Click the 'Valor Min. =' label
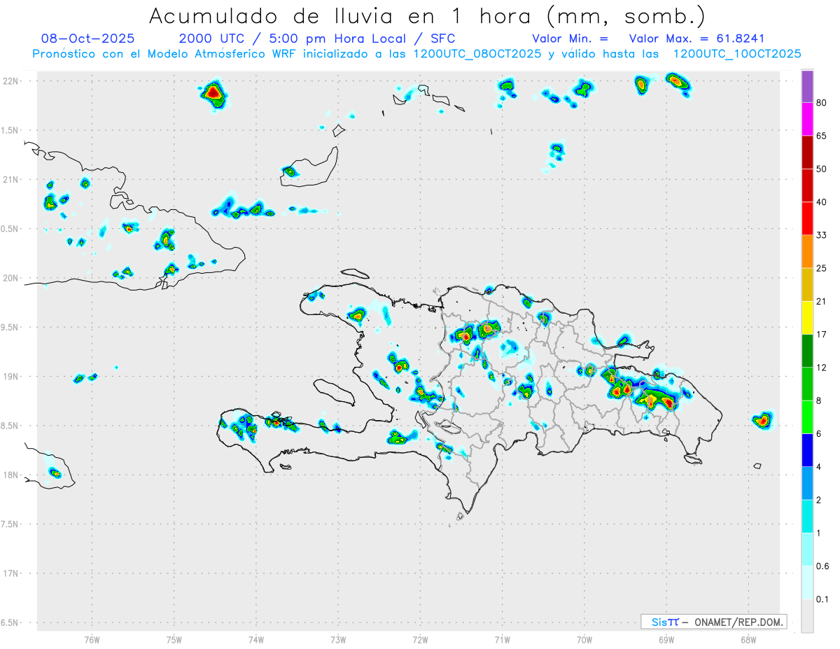 (x=570, y=39)
